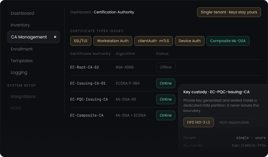Click the Offline status badge

click(x=166, y=67)
